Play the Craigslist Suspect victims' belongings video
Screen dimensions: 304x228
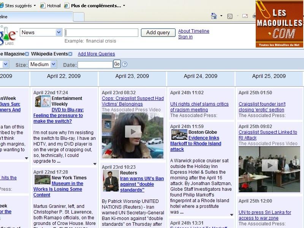133,131
